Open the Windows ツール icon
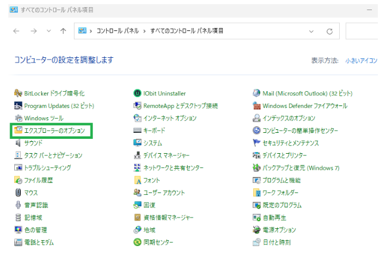The height and width of the screenshot is (258, 388). [x=18, y=118]
